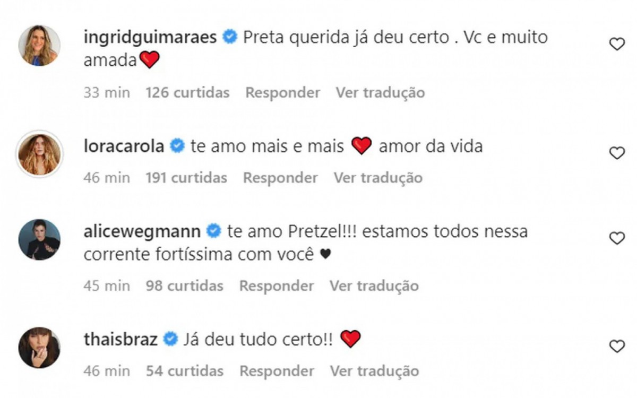View translation of ingridguimaraes's comment

point(380,93)
